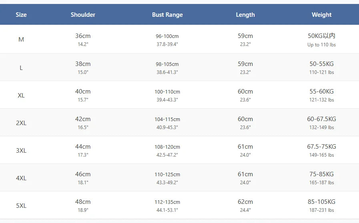359x223 pixels.
Task: Click the Length column header
Action: [x=245, y=15]
